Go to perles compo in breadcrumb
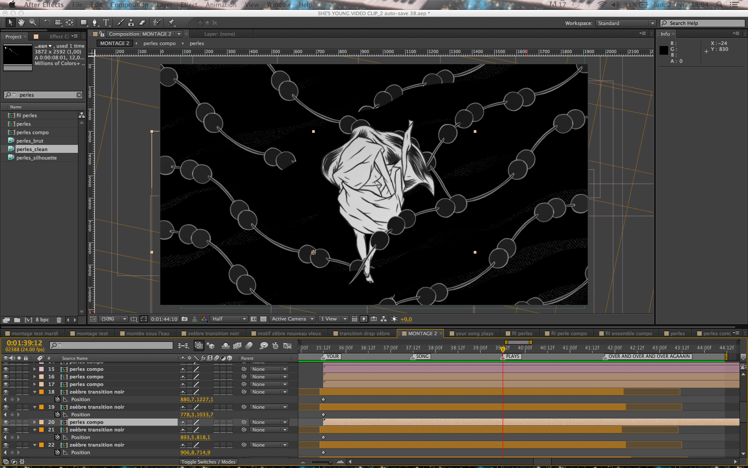 coord(159,43)
